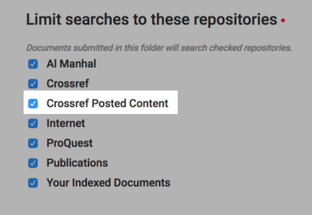Click the Al Manhal label text

point(71,64)
